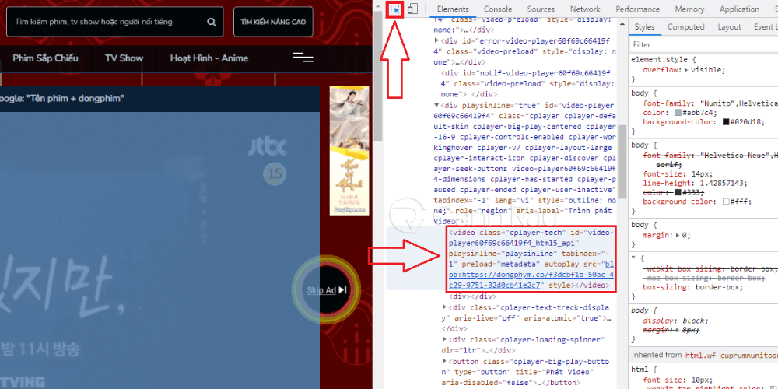Click the #abb7c4 color swatch
This screenshot has width=778, height=389.
pos(678,113)
